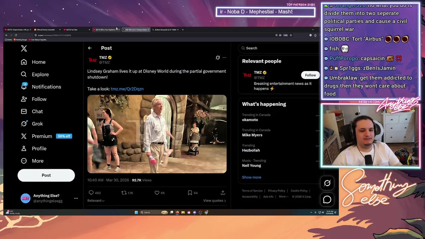Open floating chat messages button

point(327,199)
